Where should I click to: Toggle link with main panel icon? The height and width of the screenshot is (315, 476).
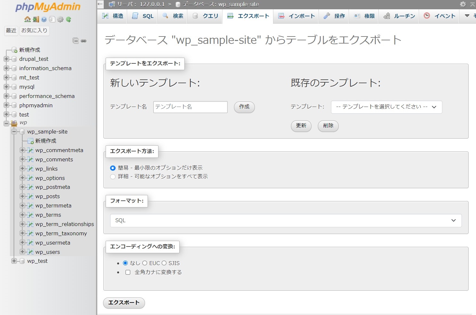[84, 41]
